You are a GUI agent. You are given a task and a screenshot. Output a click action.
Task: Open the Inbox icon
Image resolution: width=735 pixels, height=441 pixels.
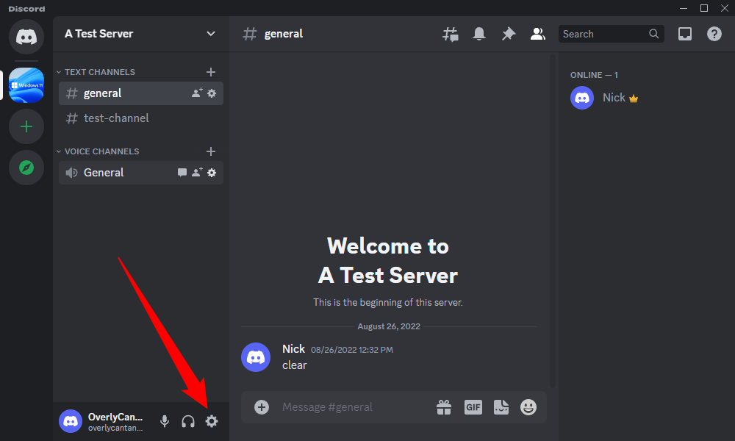pos(685,34)
